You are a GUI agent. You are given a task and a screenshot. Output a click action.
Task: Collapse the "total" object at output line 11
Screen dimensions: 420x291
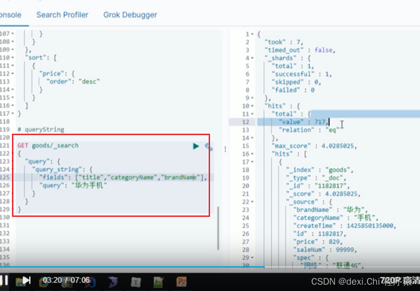coord(252,114)
